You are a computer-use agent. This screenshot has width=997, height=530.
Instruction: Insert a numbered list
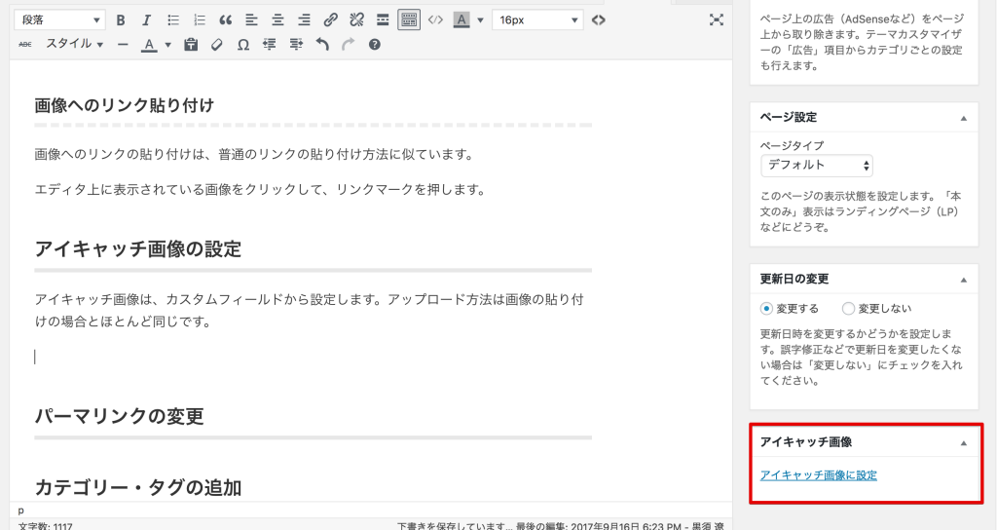pyautogui.click(x=200, y=20)
